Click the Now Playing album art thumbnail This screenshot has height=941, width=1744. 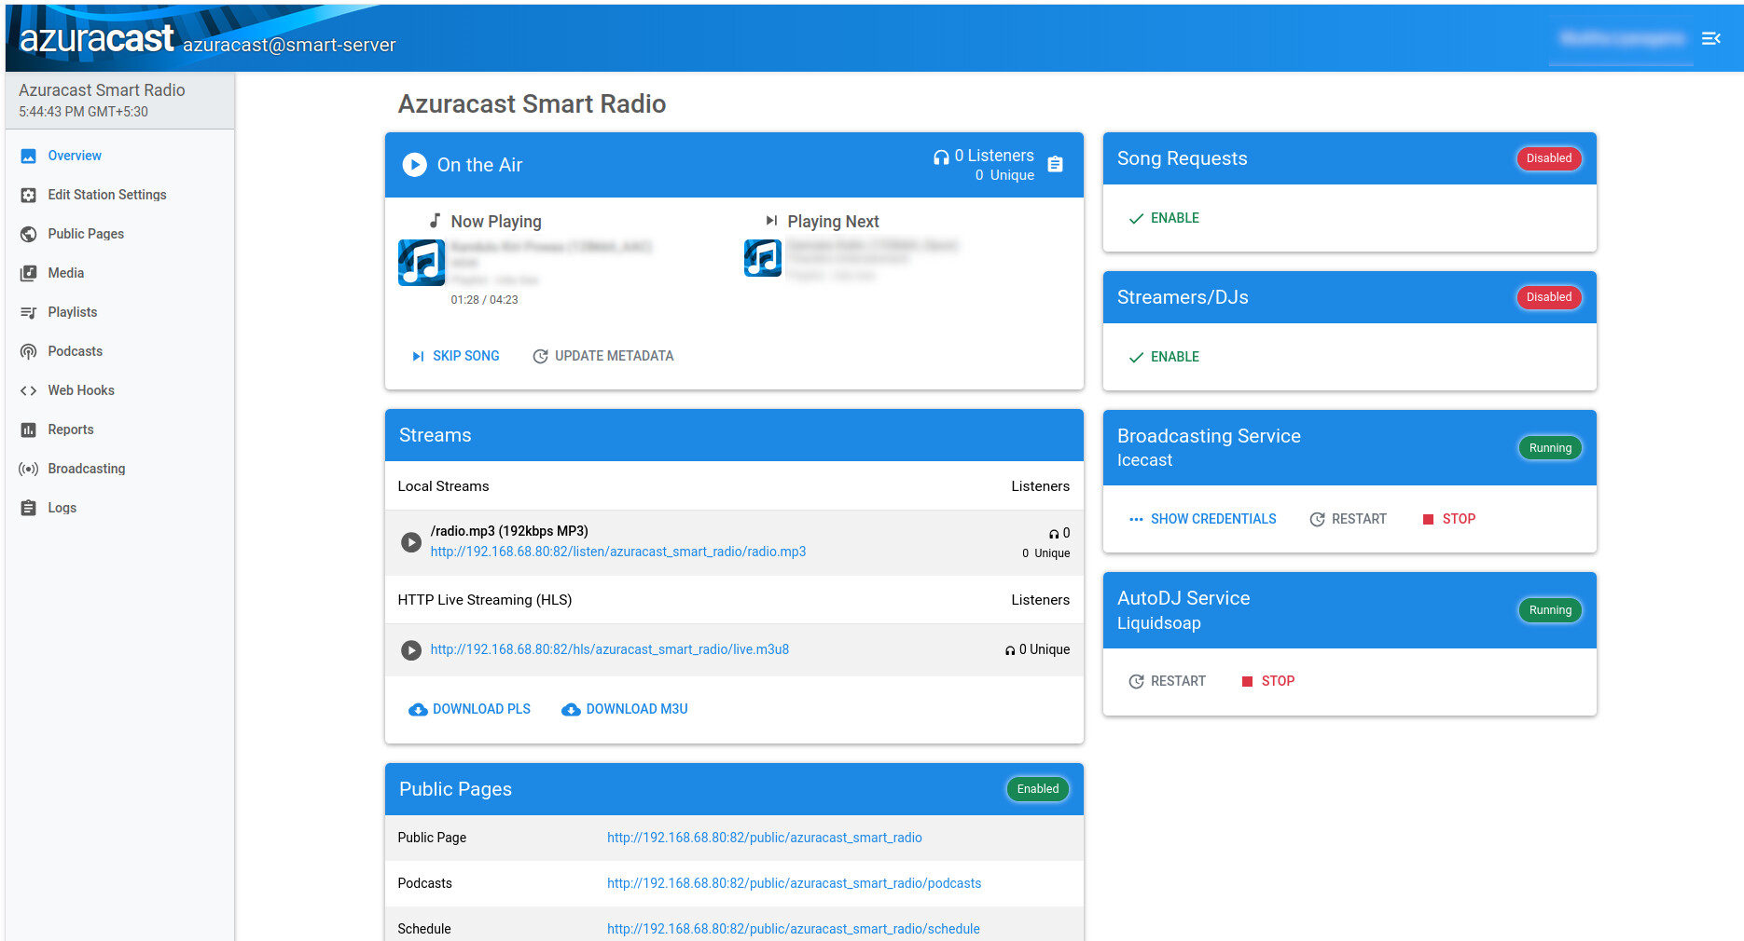pyautogui.click(x=422, y=263)
